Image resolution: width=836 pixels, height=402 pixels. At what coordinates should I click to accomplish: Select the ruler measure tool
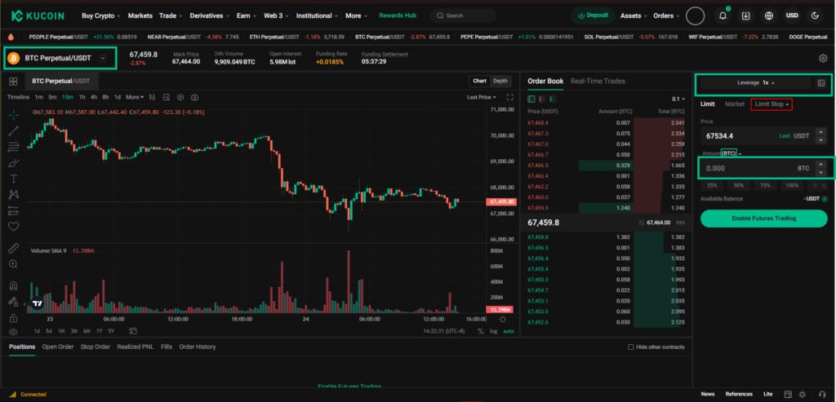13,248
